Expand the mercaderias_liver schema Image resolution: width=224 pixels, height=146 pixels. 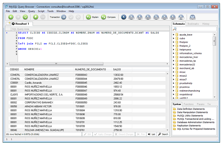(174, 57)
